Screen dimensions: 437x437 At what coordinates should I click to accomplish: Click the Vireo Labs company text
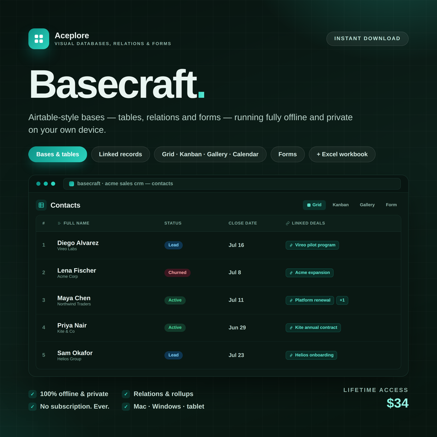[67, 249]
